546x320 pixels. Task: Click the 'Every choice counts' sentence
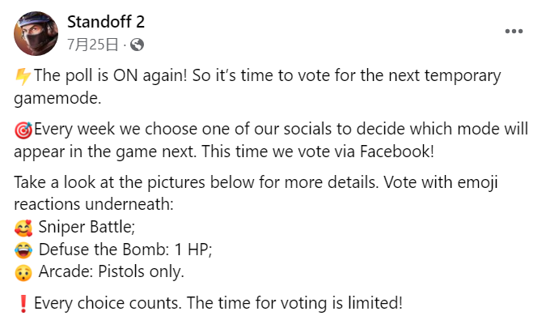coord(108,303)
